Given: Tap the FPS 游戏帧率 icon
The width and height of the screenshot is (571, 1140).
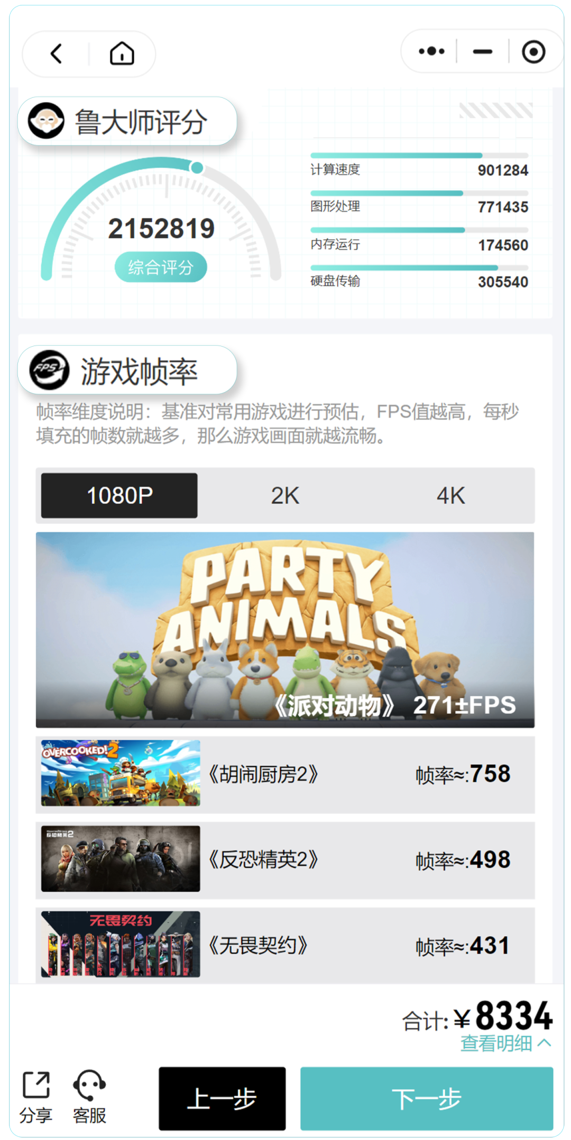Looking at the screenshot, I should click(x=49, y=370).
